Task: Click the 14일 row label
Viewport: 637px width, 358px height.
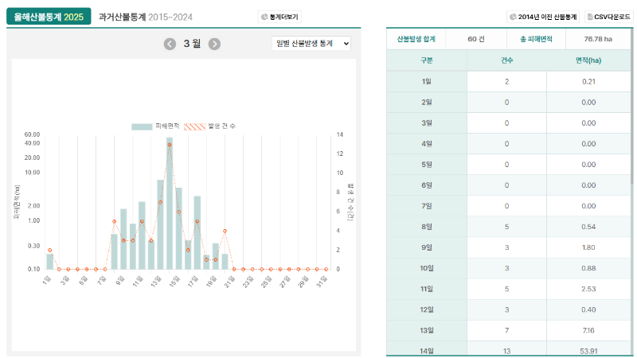Action: (427, 350)
